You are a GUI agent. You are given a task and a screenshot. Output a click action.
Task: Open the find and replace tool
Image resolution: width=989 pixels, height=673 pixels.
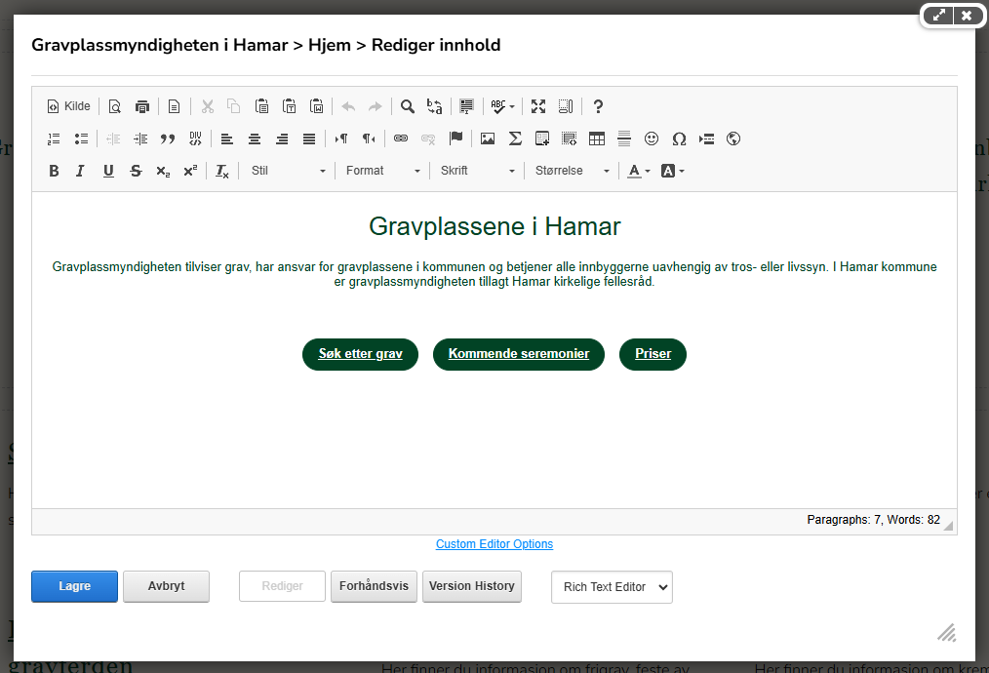(x=435, y=106)
